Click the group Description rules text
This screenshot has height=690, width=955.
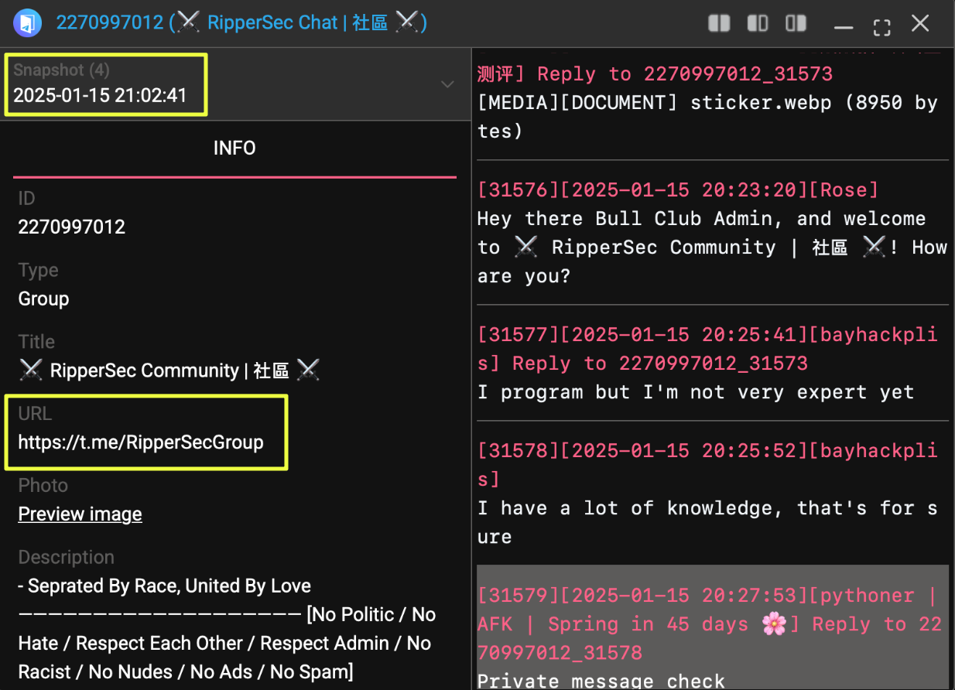pyautogui.click(x=227, y=628)
